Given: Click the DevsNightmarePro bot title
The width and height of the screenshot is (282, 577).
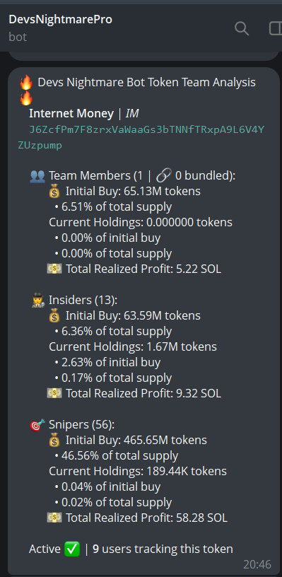Looking at the screenshot, I should (60, 19).
